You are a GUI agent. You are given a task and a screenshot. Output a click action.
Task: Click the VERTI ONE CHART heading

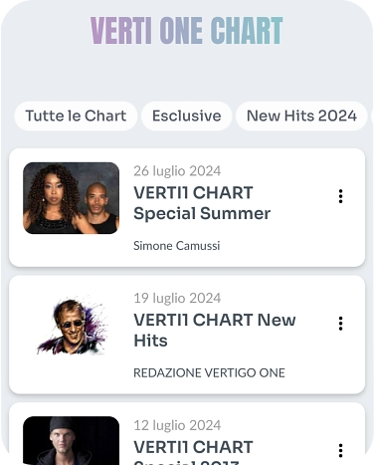[x=187, y=31]
